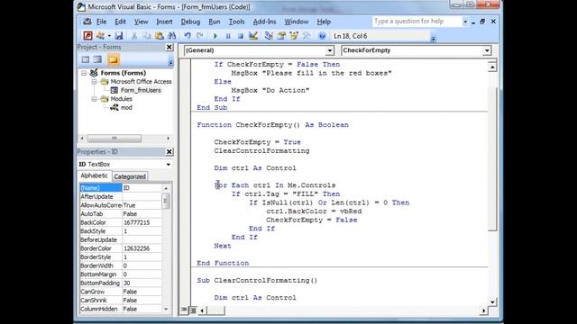Click View Object icon in Project panel

[x=97, y=59]
